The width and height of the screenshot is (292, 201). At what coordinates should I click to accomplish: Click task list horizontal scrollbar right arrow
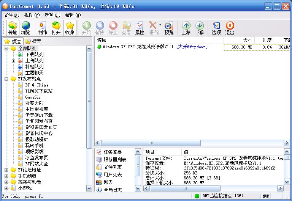tap(287, 143)
